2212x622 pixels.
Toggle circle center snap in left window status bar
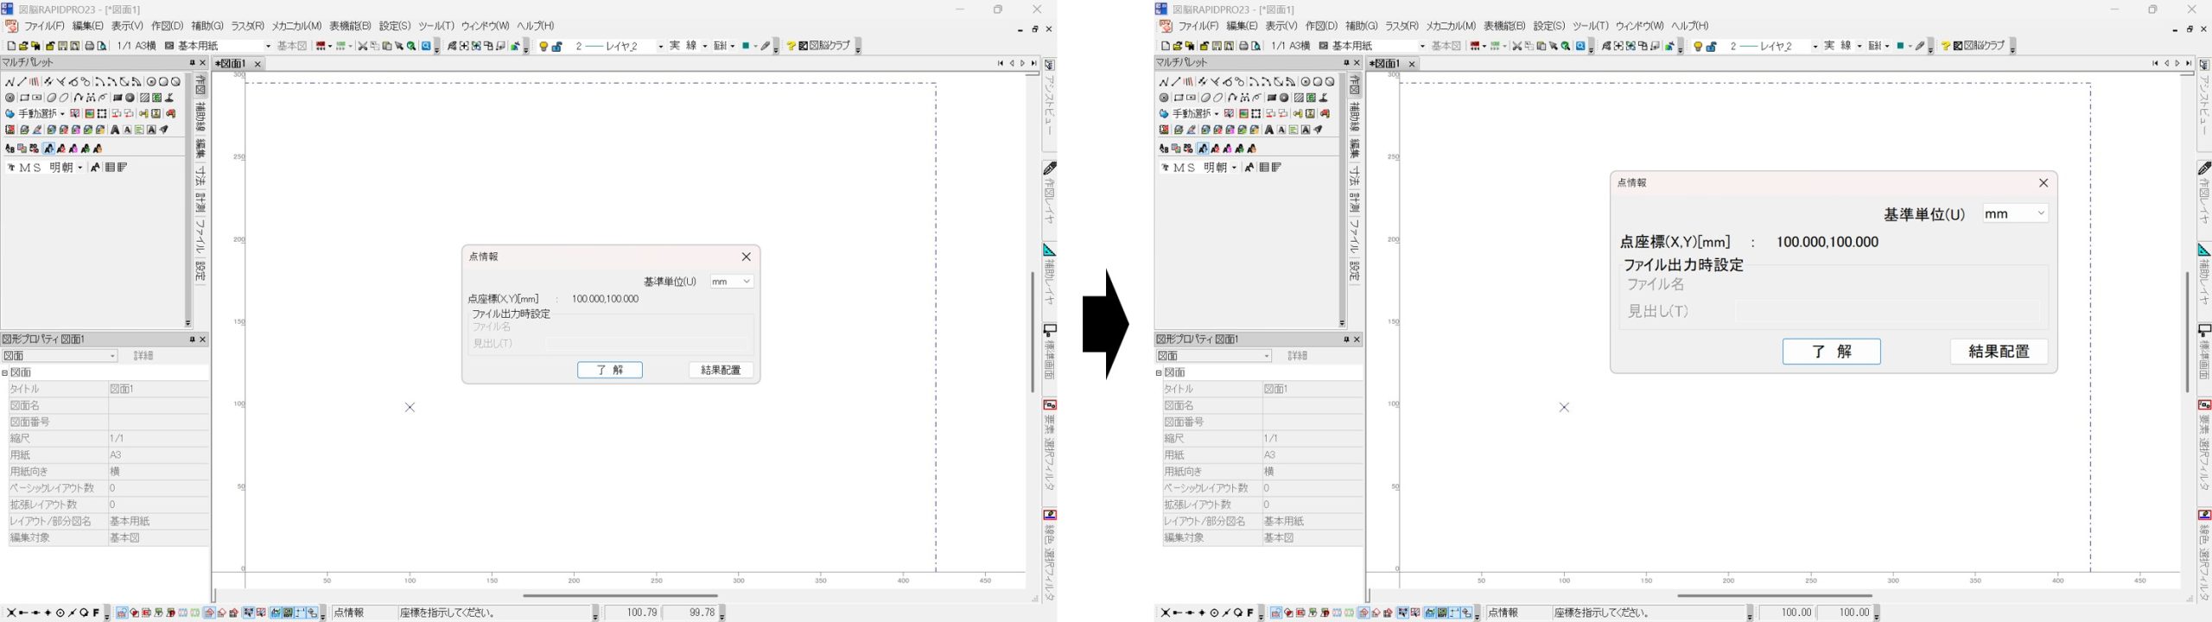[60, 613]
